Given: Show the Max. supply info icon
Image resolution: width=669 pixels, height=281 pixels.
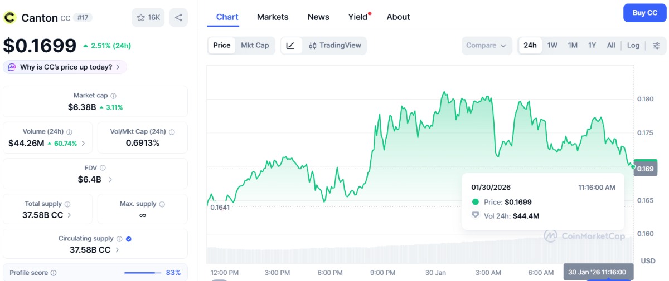Looking at the screenshot, I should tap(162, 204).
